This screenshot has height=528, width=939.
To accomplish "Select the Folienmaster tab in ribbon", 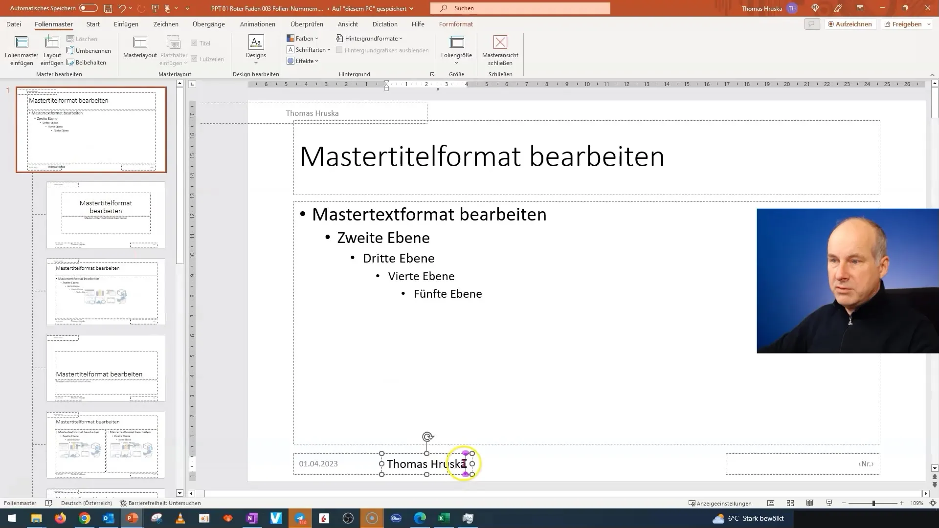I will point(53,24).
